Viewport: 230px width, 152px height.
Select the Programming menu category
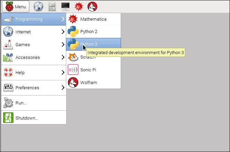[x=34, y=19]
